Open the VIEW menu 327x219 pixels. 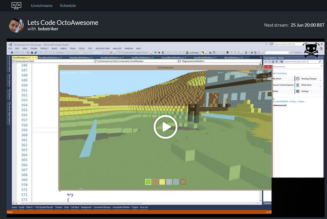[x=25, y=49]
